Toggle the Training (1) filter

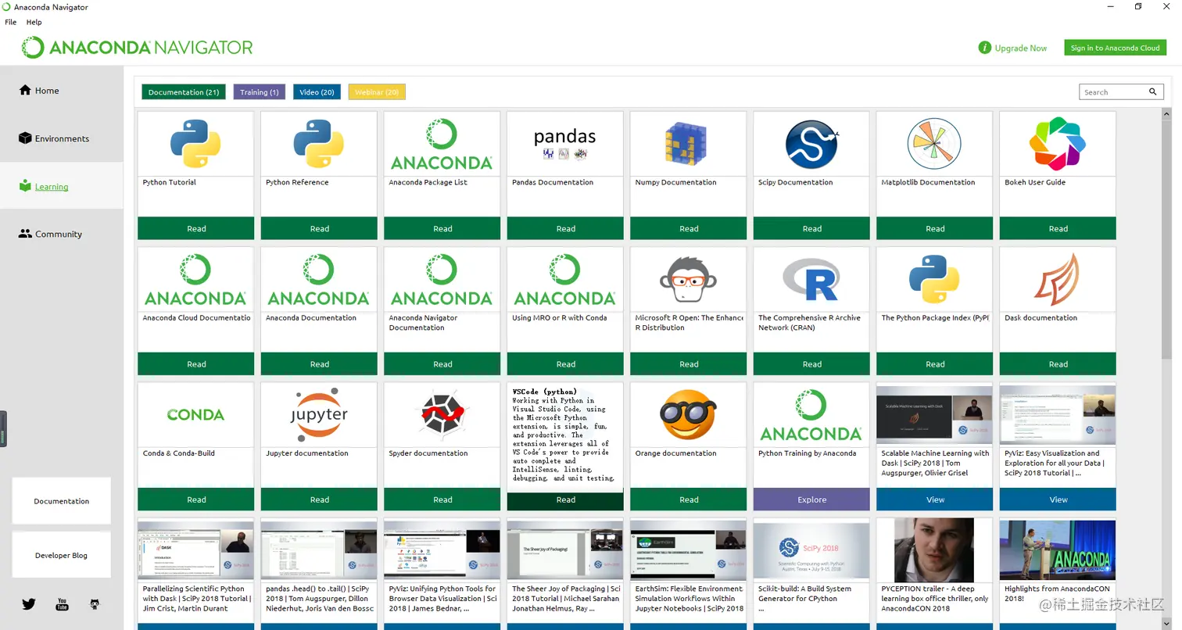click(x=260, y=91)
